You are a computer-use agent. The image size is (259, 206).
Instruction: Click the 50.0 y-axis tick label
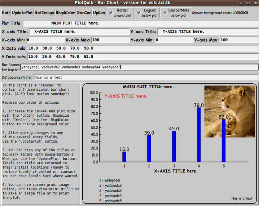pyautogui.click(x=95, y=127)
